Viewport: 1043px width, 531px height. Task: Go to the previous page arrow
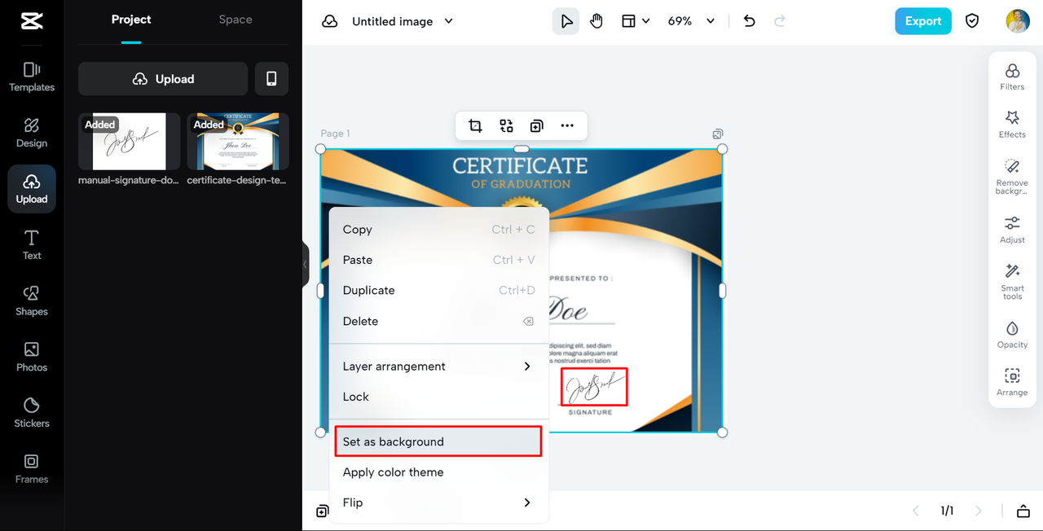pyautogui.click(x=916, y=511)
